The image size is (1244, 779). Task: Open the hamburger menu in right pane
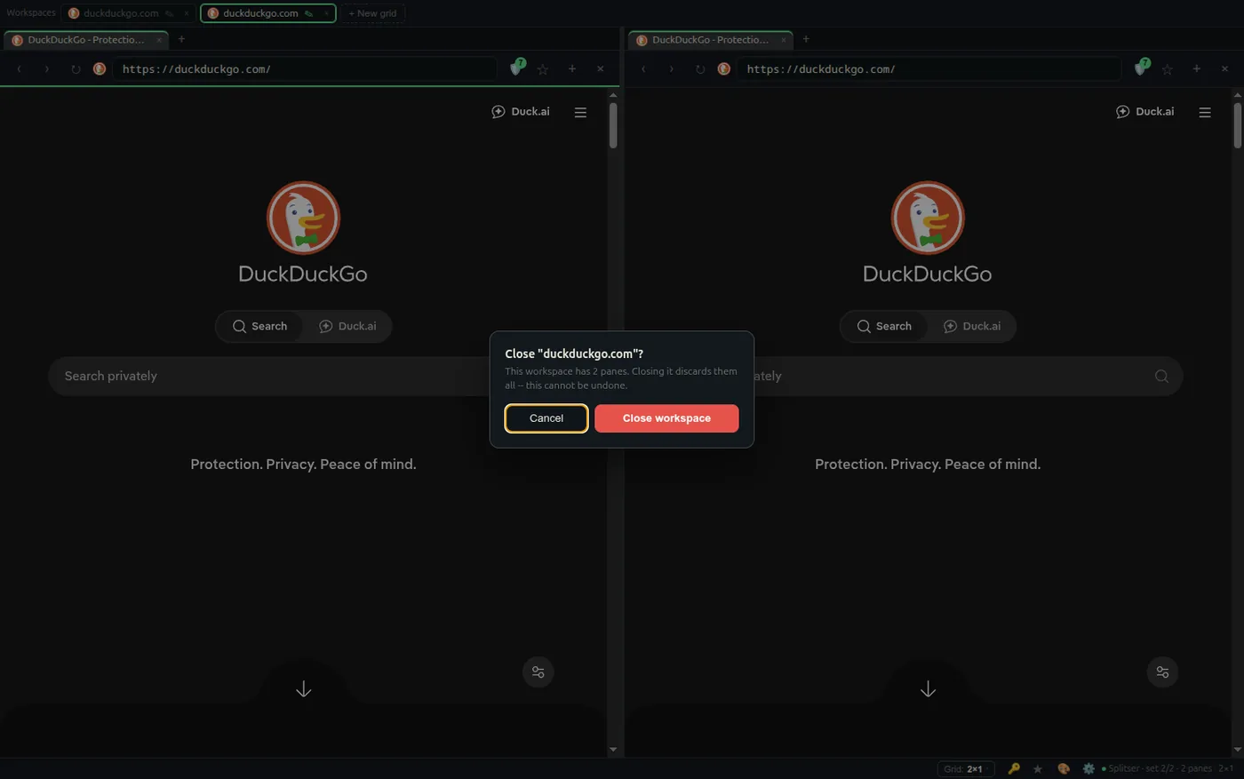tap(1205, 113)
